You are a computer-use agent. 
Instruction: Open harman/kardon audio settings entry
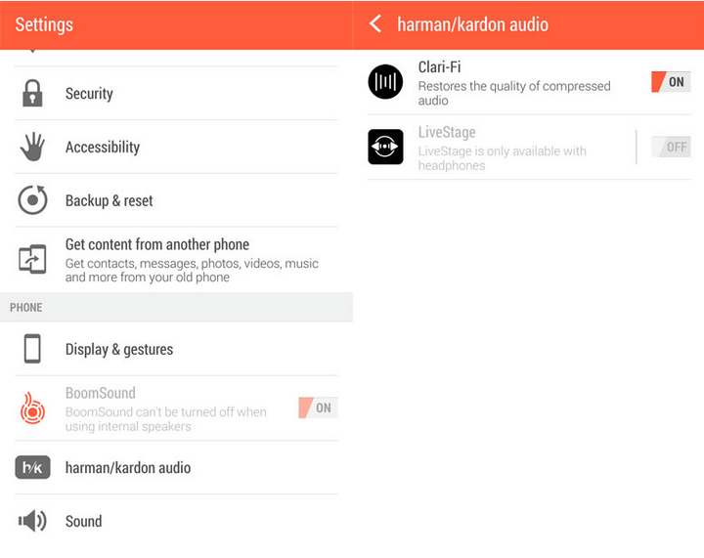pos(176,467)
